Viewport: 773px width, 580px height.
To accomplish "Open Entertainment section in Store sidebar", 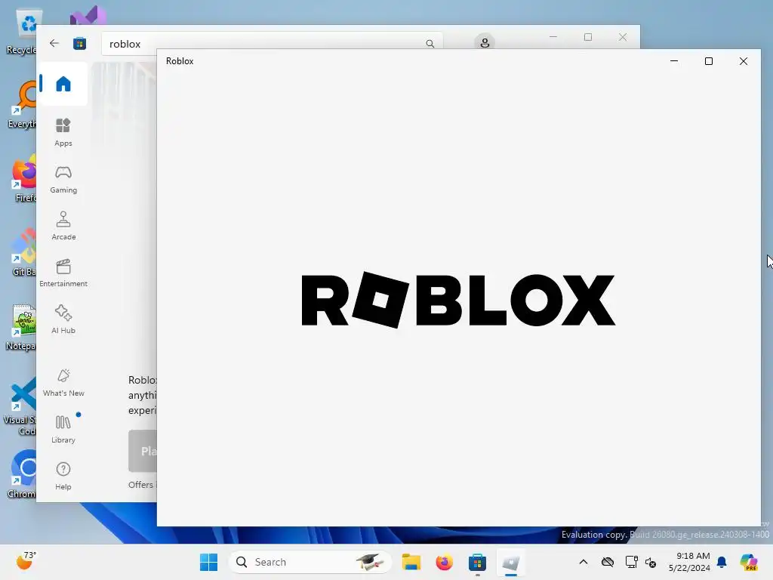I will click(63, 273).
